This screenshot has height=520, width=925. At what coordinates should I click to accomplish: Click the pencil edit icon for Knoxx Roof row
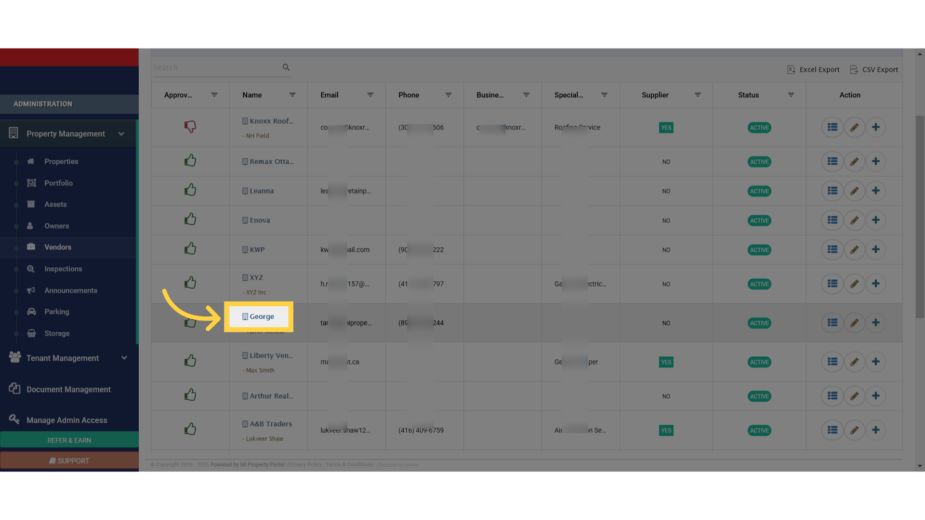click(854, 128)
